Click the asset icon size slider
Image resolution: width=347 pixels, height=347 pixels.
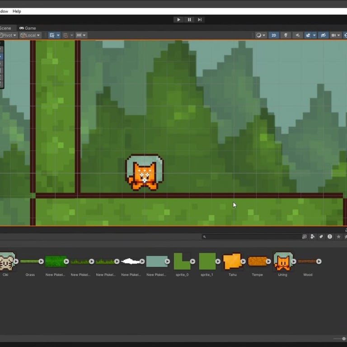click(x=343, y=338)
